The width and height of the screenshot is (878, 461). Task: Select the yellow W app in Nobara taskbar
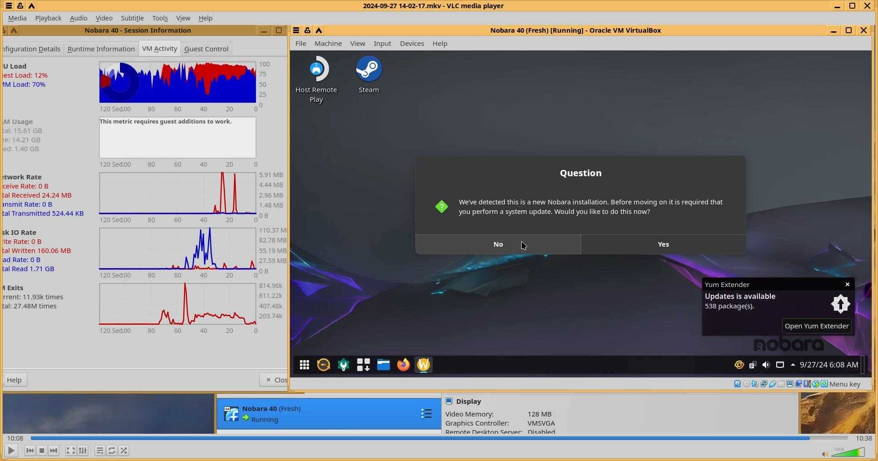pos(423,365)
